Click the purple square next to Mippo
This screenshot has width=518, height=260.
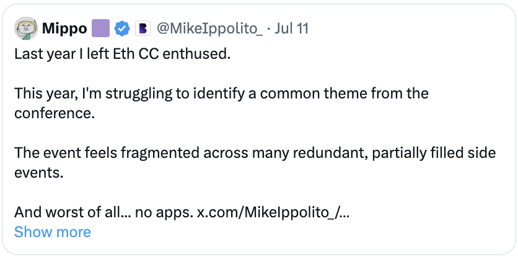[100, 28]
